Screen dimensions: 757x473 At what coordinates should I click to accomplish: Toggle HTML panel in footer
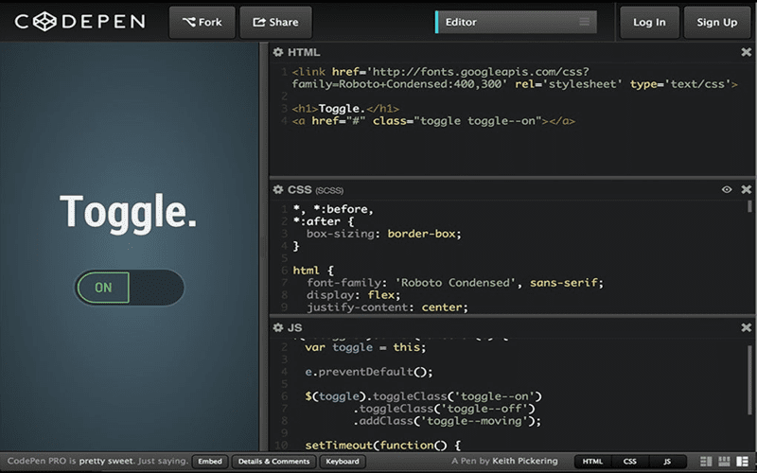coord(592,461)
